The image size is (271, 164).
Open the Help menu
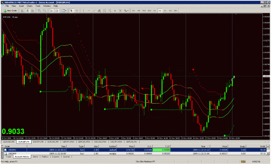[56, 6]
